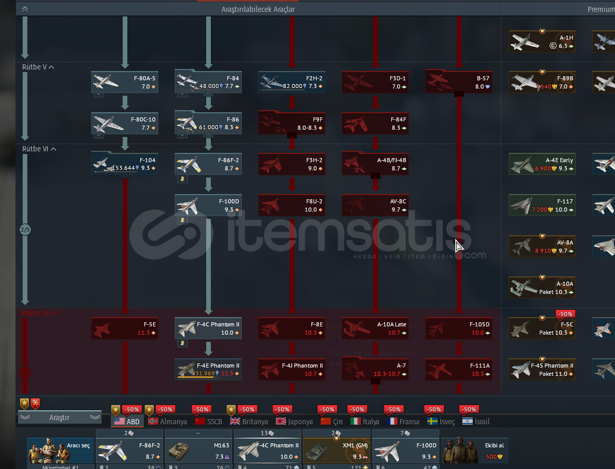Expand the F-84 vehicle group folder
Viewport: 615px width, 469px height.
(208, 94)
